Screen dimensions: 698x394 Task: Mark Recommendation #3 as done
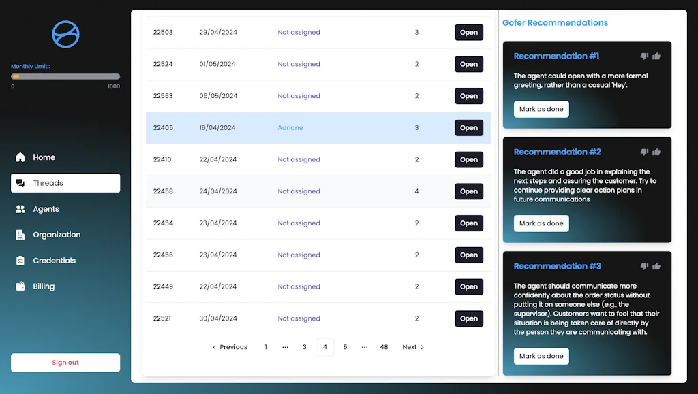coord(541,356)
